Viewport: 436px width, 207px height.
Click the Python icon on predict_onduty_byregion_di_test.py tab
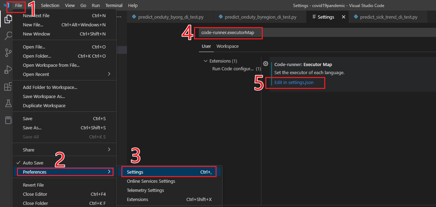[x=220, y=17]
